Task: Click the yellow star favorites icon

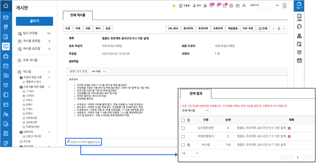Action: coord(174,5)
